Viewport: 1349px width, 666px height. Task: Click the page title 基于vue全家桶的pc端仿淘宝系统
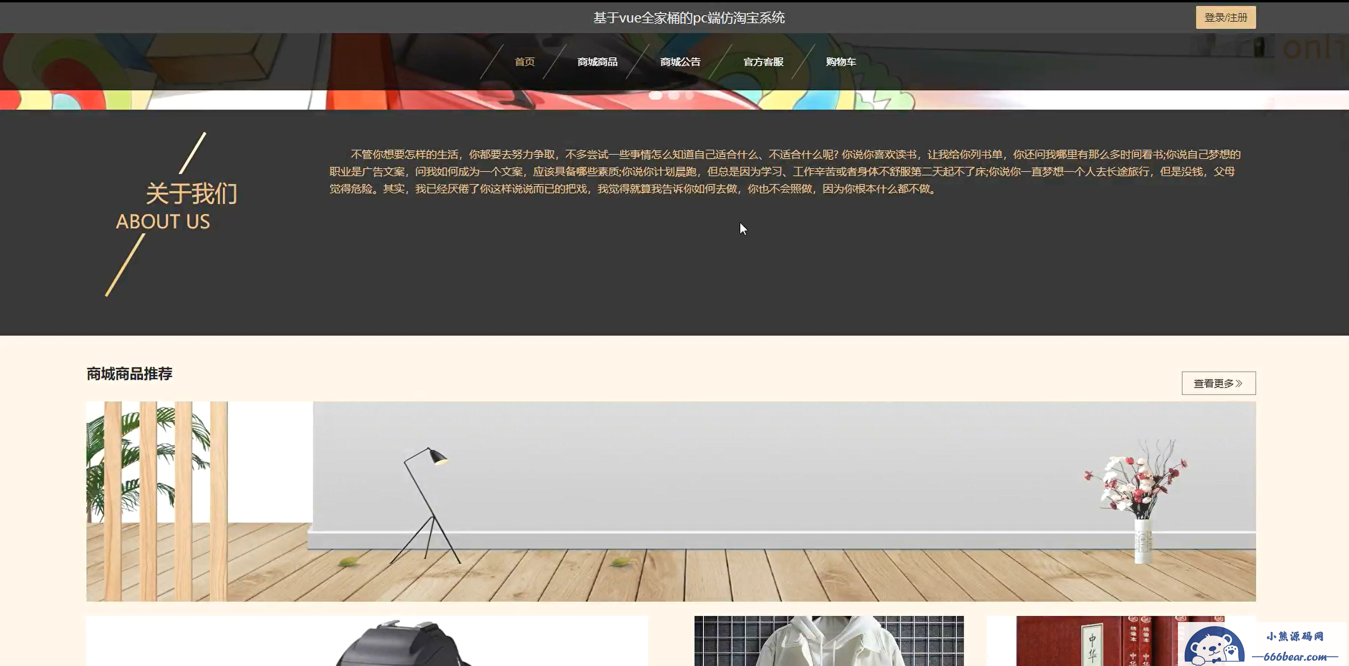688,18
